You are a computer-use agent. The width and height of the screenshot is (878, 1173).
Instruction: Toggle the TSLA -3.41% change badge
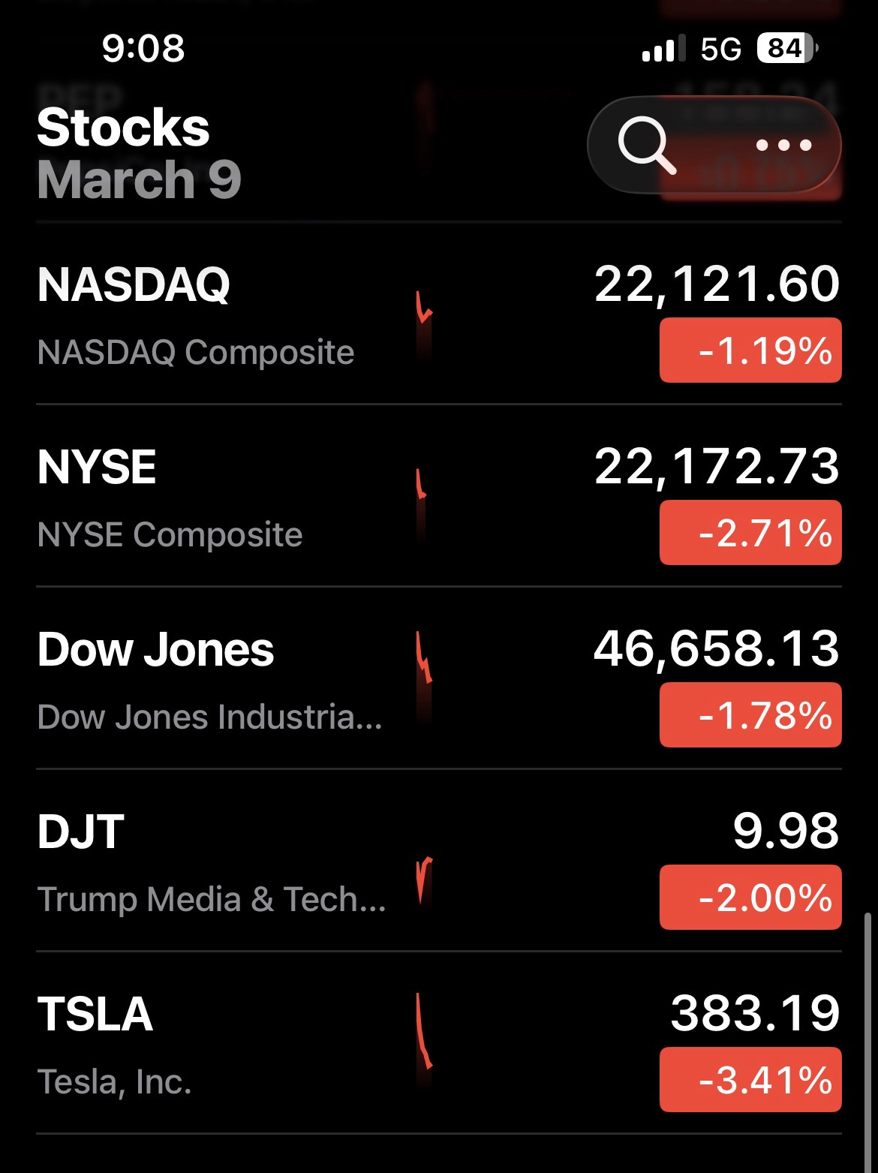[750, 1080]
